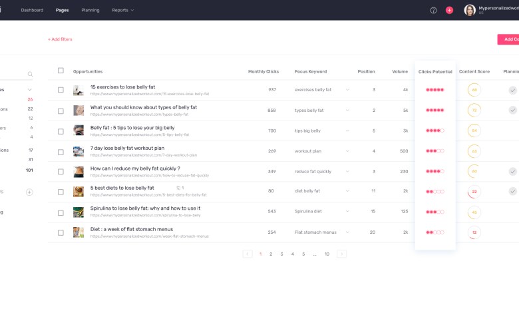Open keyword dropdown for reduce fat quickly
This screenshot has height=313, width=519.
point(347,172)
